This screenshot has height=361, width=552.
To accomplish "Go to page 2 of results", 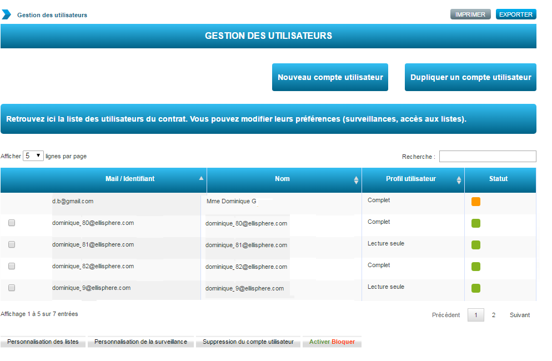I will tap(493, 315).
